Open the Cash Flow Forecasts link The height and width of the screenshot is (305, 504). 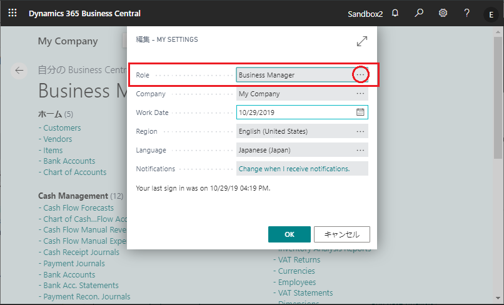tap(78, 207)
